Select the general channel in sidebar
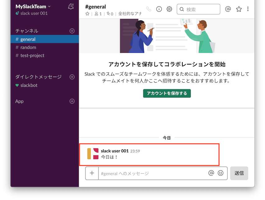This screenshot has width=265, height=200. 45,39
